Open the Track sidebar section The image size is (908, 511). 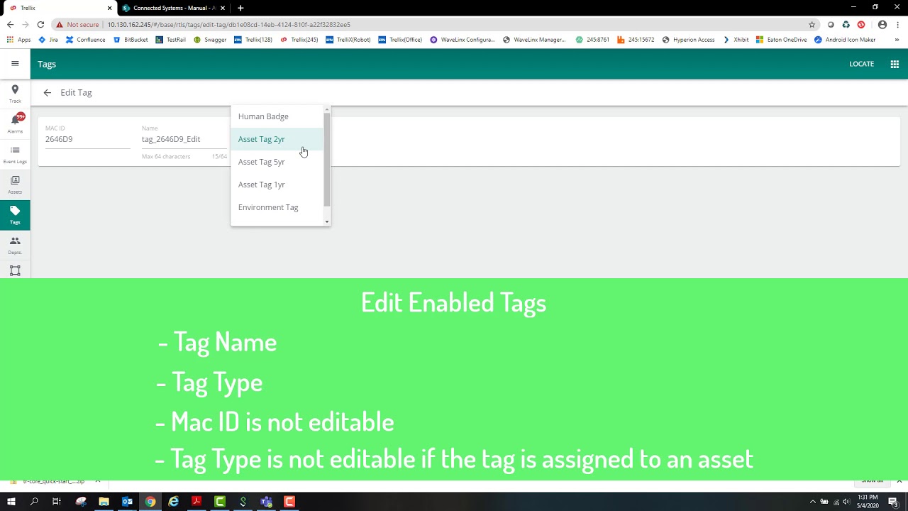[15, 94]
